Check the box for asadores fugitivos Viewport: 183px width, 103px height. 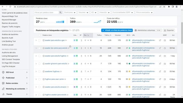39,72
